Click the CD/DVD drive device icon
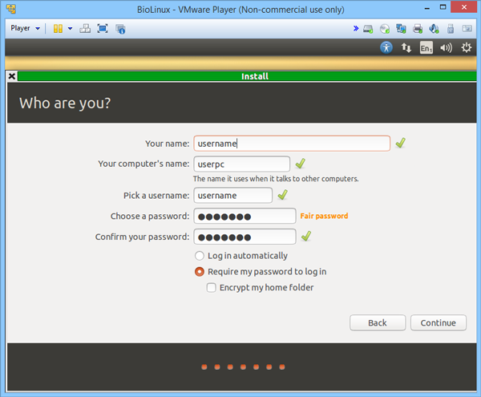 (385, 29)
